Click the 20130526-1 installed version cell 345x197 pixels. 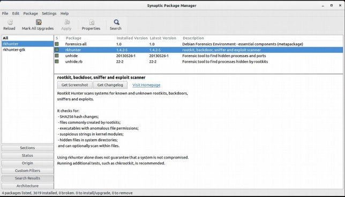[126, 56]
